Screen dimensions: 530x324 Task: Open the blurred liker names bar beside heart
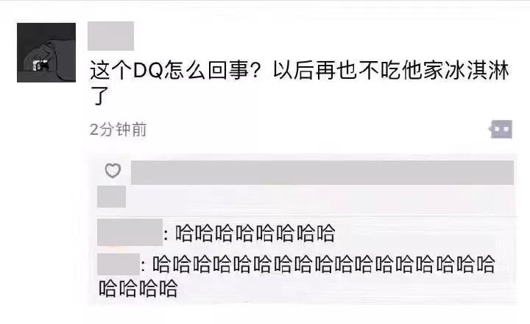pos(322,172)
